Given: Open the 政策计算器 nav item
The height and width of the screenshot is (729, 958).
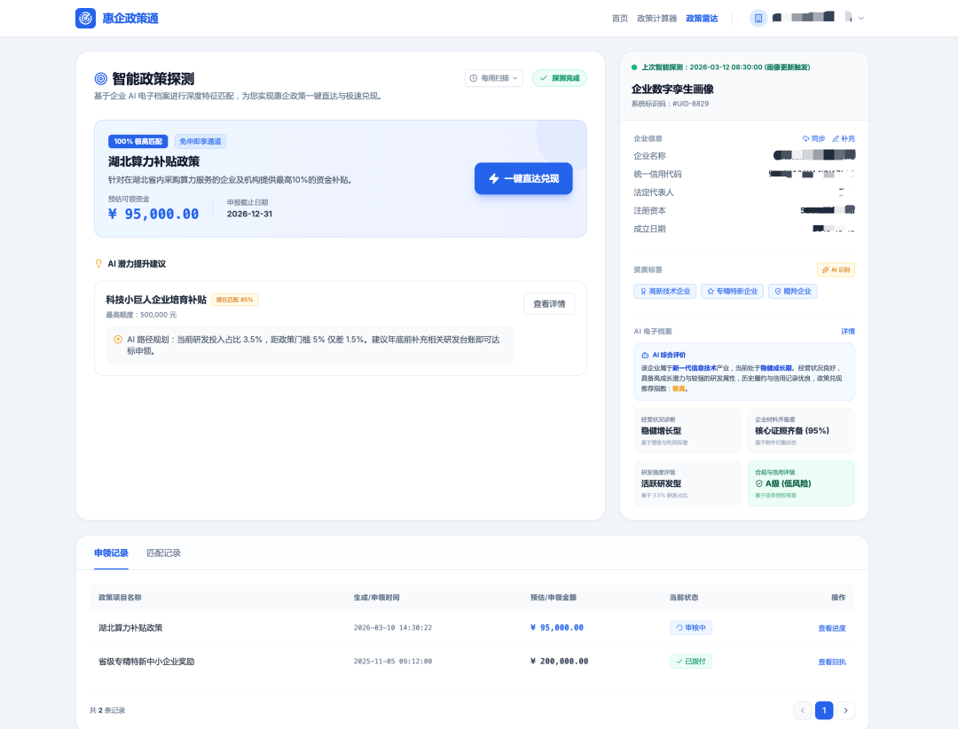Looking at the screenshot, I should [656, 19].
